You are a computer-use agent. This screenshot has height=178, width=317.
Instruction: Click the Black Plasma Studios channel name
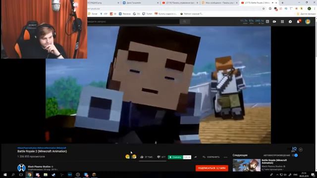[39, 167]
